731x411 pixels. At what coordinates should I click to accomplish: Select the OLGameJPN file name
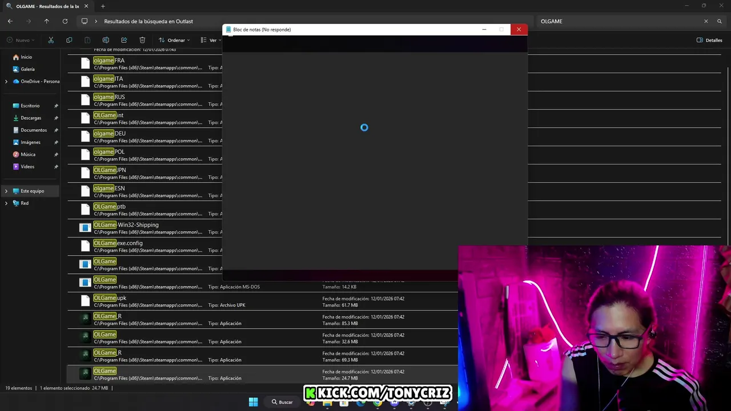110,170
